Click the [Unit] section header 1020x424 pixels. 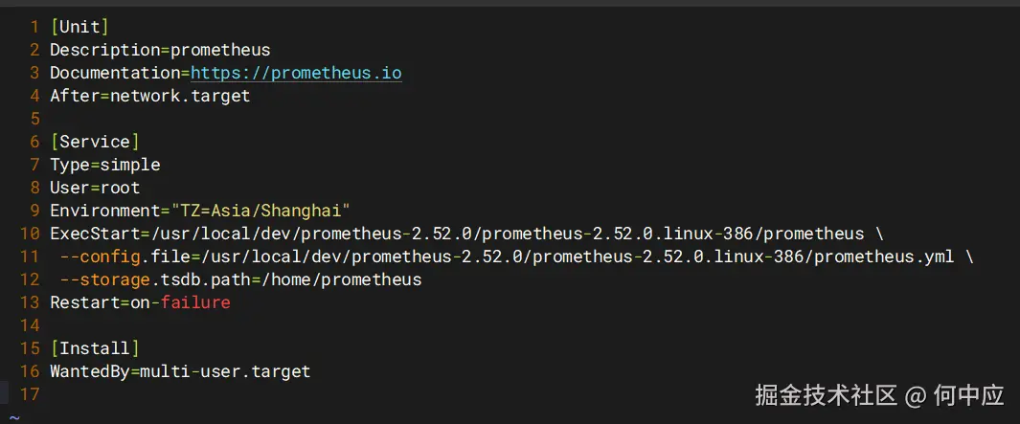[79, 27]
